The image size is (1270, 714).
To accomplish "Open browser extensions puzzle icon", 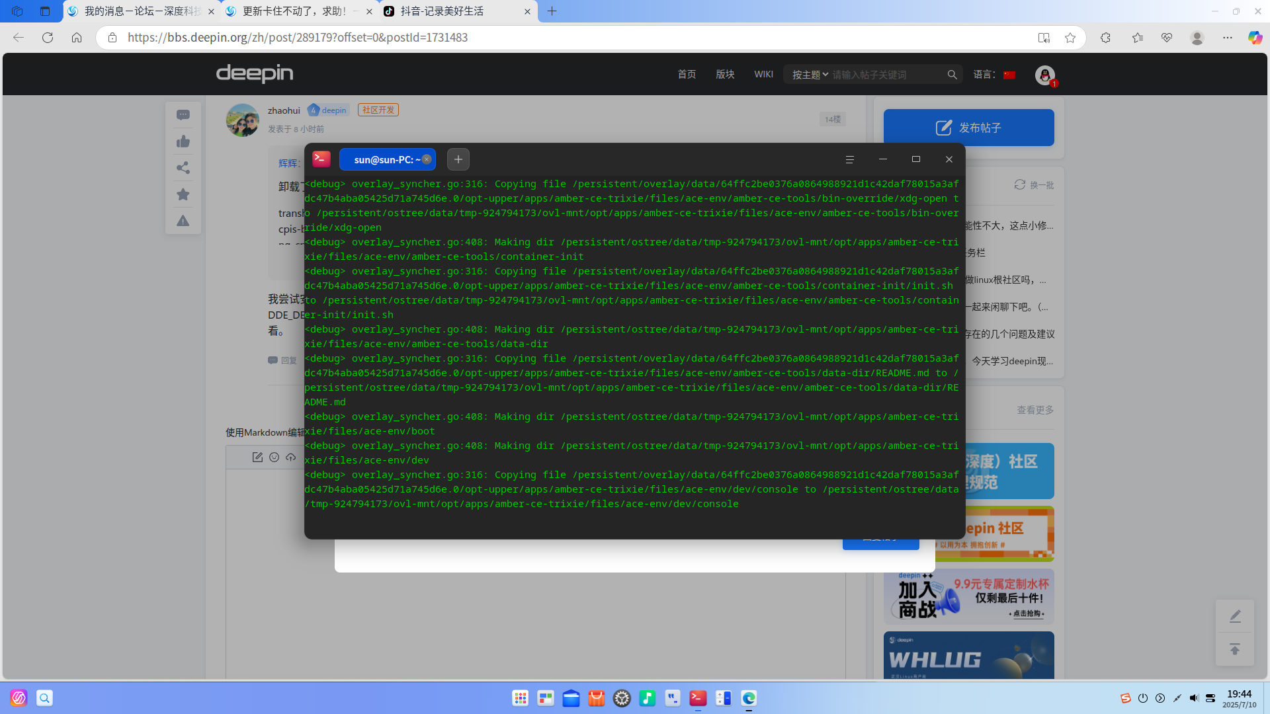I will pos(1105,38).
